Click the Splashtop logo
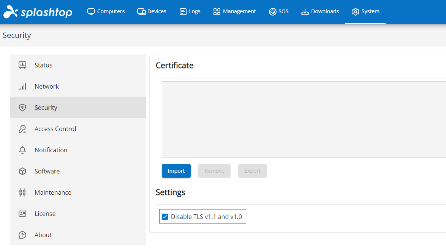This screenshot has height=250, width=446. click(x=38, y=12)
